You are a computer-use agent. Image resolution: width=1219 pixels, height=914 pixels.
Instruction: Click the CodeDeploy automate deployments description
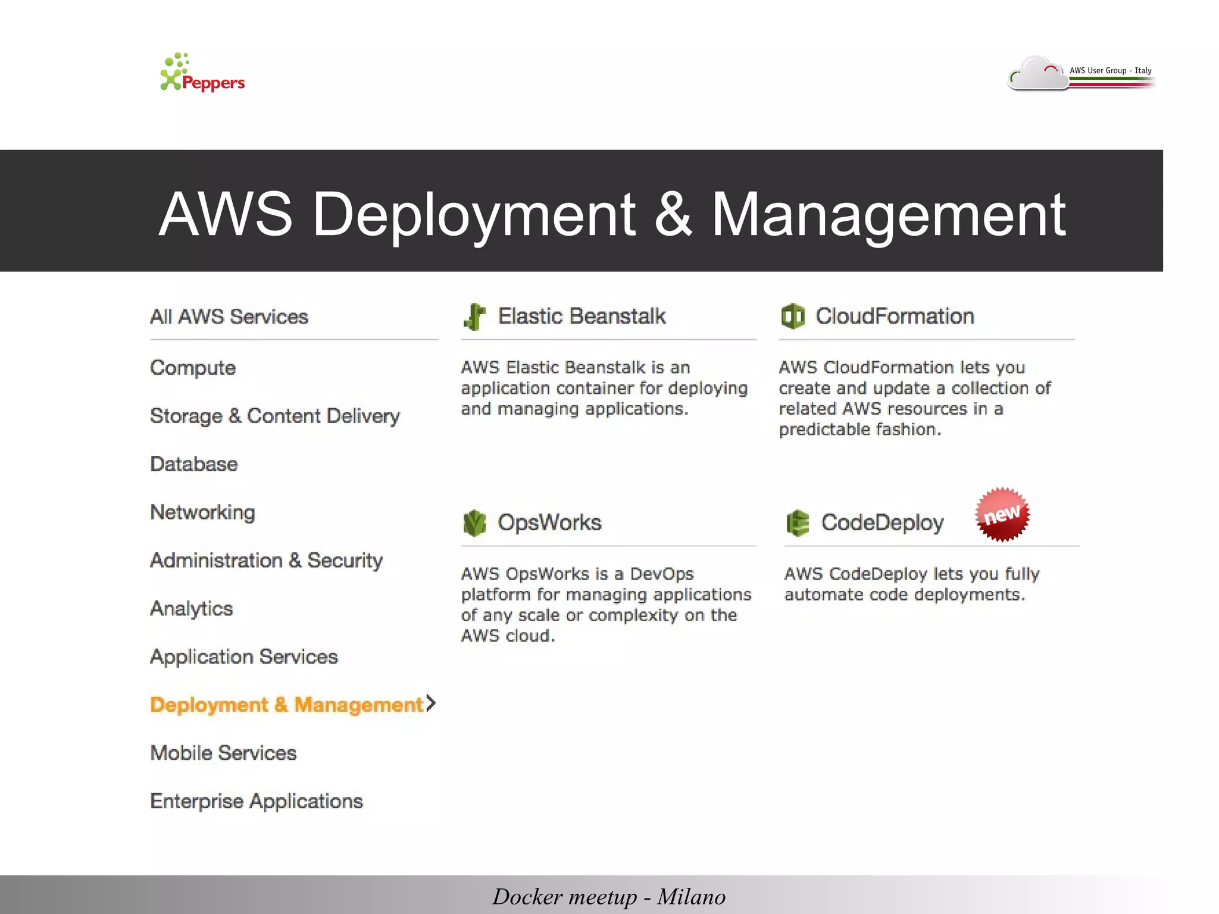pyautogui.click(x=912, y=584)
